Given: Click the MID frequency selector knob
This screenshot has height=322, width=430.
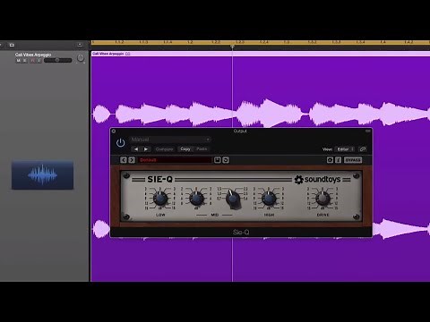Looking at the screenshot, I should [x=233, y=199].
